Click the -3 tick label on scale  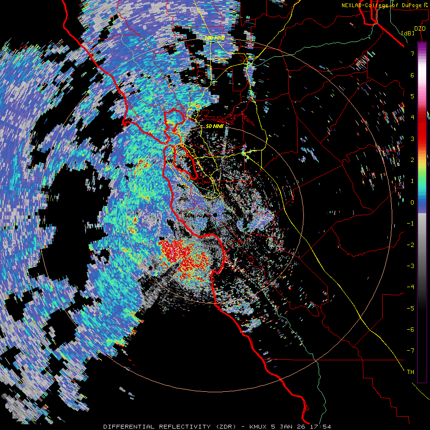click(410, 266)
